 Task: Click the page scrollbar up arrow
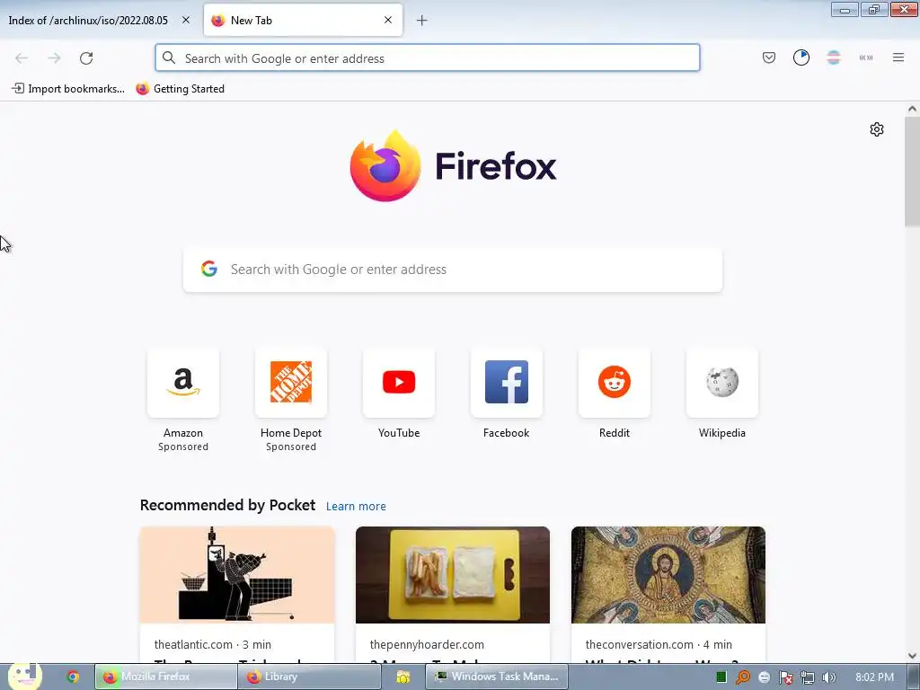coord(912,109)
